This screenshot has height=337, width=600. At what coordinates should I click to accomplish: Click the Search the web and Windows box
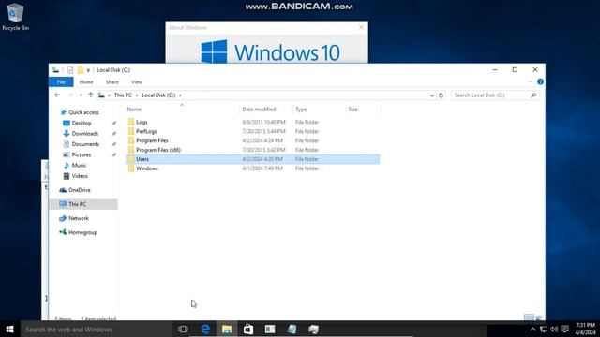click(97, 329)
